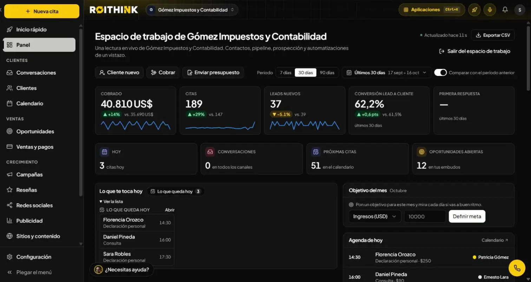Click the Publicidad bar chart icon

[x=10, y=221]
